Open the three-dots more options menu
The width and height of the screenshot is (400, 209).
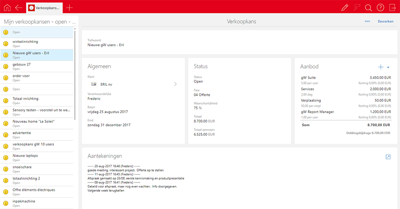pyautogui.click(x=367, y=21)
